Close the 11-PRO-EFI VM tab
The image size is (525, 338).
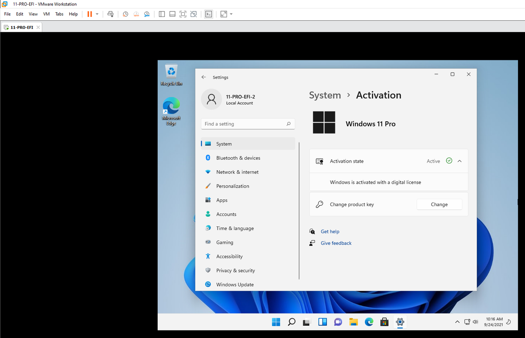coord(38,27)
